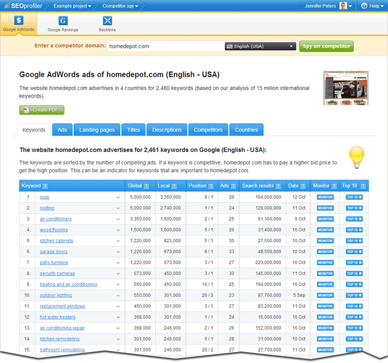
Task: Open the Competitor spy dropdown
Action: tap(120, 6)
